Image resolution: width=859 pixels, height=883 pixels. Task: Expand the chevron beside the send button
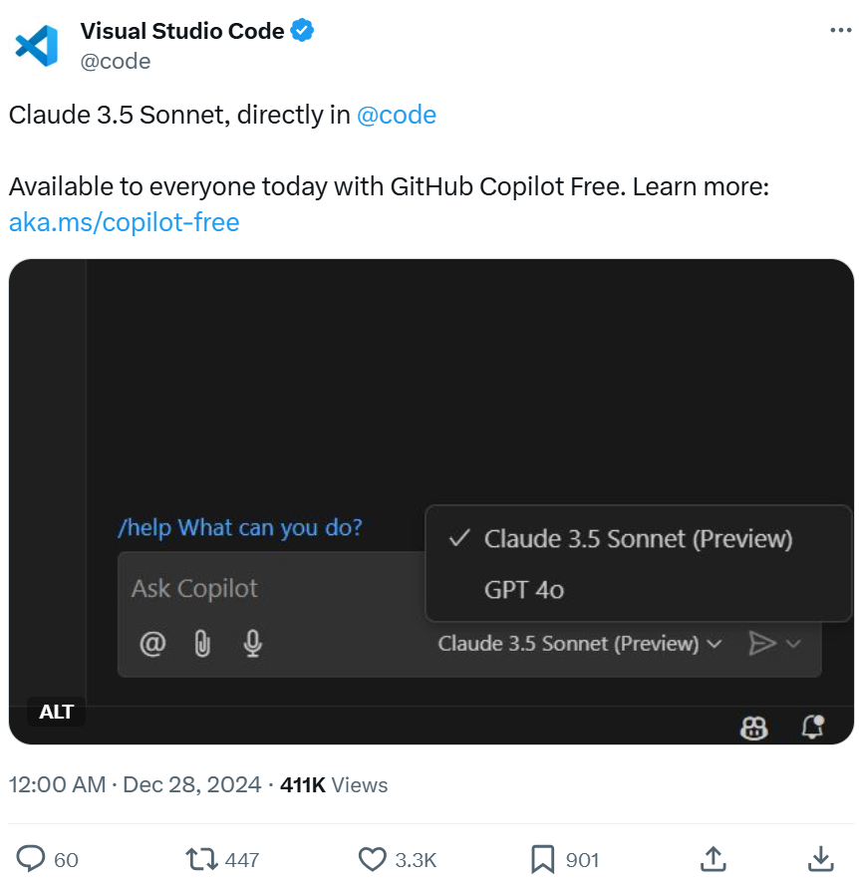[793, 643]
